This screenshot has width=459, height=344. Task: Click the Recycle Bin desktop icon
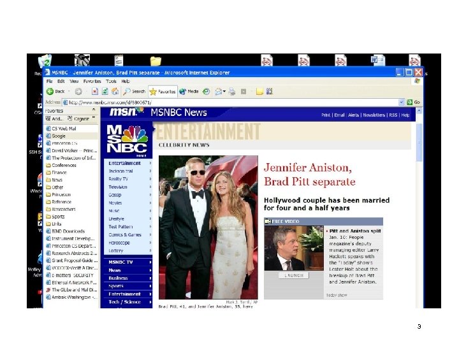45,61
